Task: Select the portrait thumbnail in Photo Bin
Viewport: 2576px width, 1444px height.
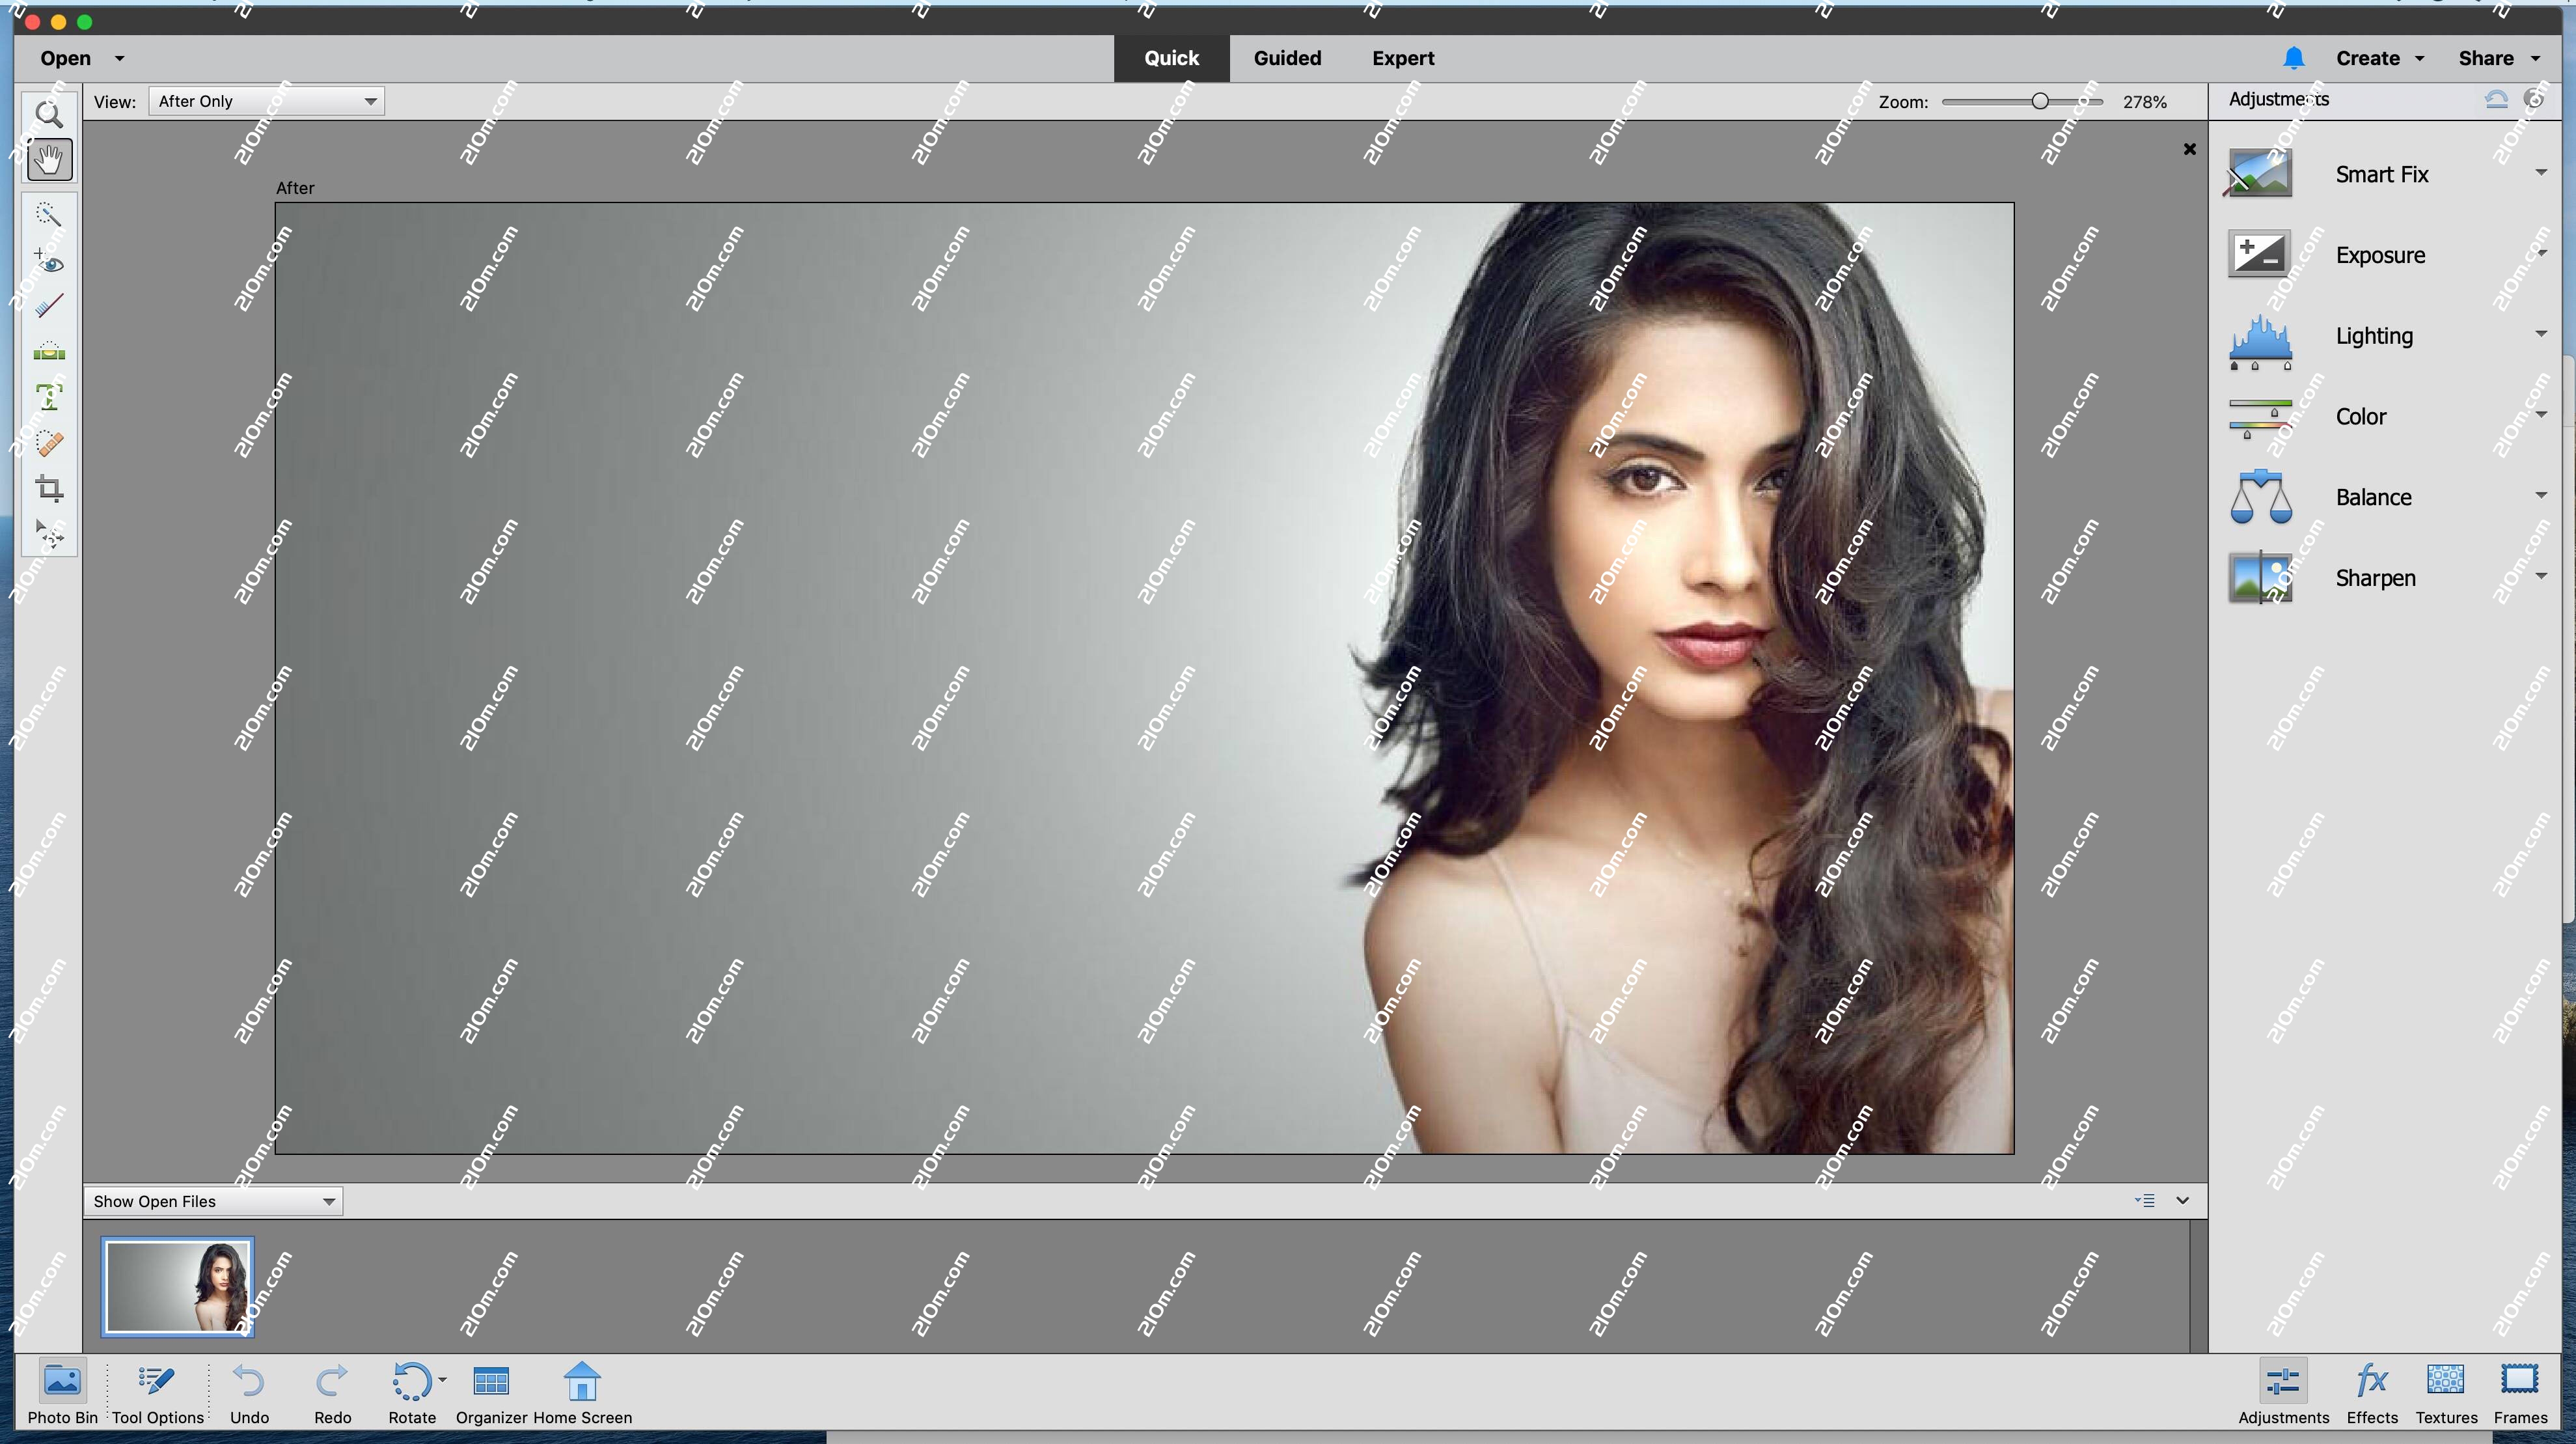Action: coord(177,1286)
